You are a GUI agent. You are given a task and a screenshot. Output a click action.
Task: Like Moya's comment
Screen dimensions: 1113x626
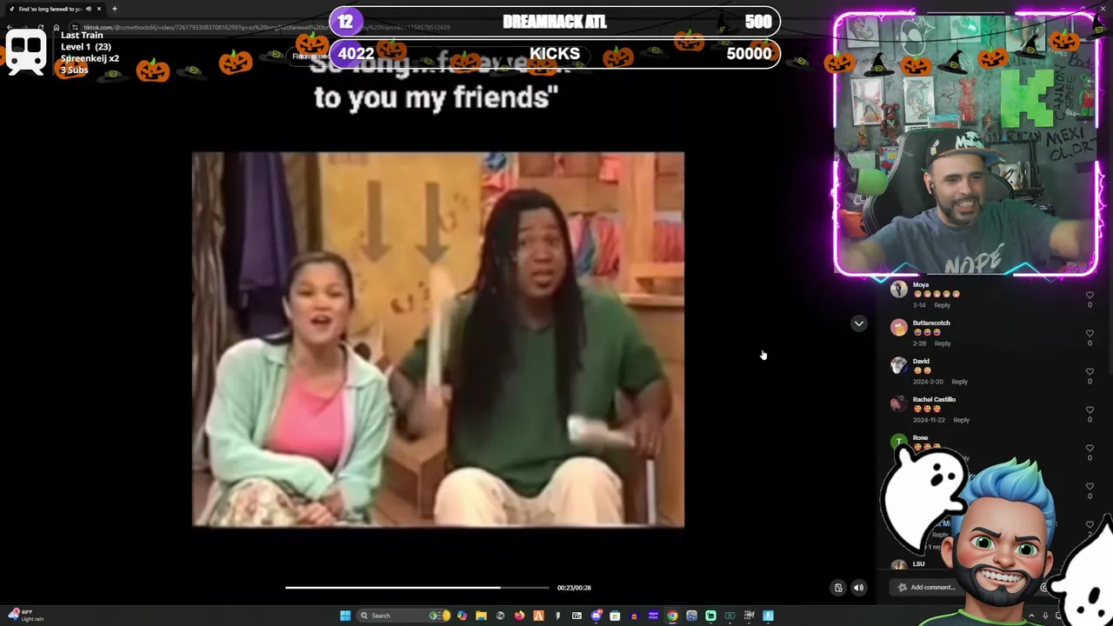[x=1090, y=296]
